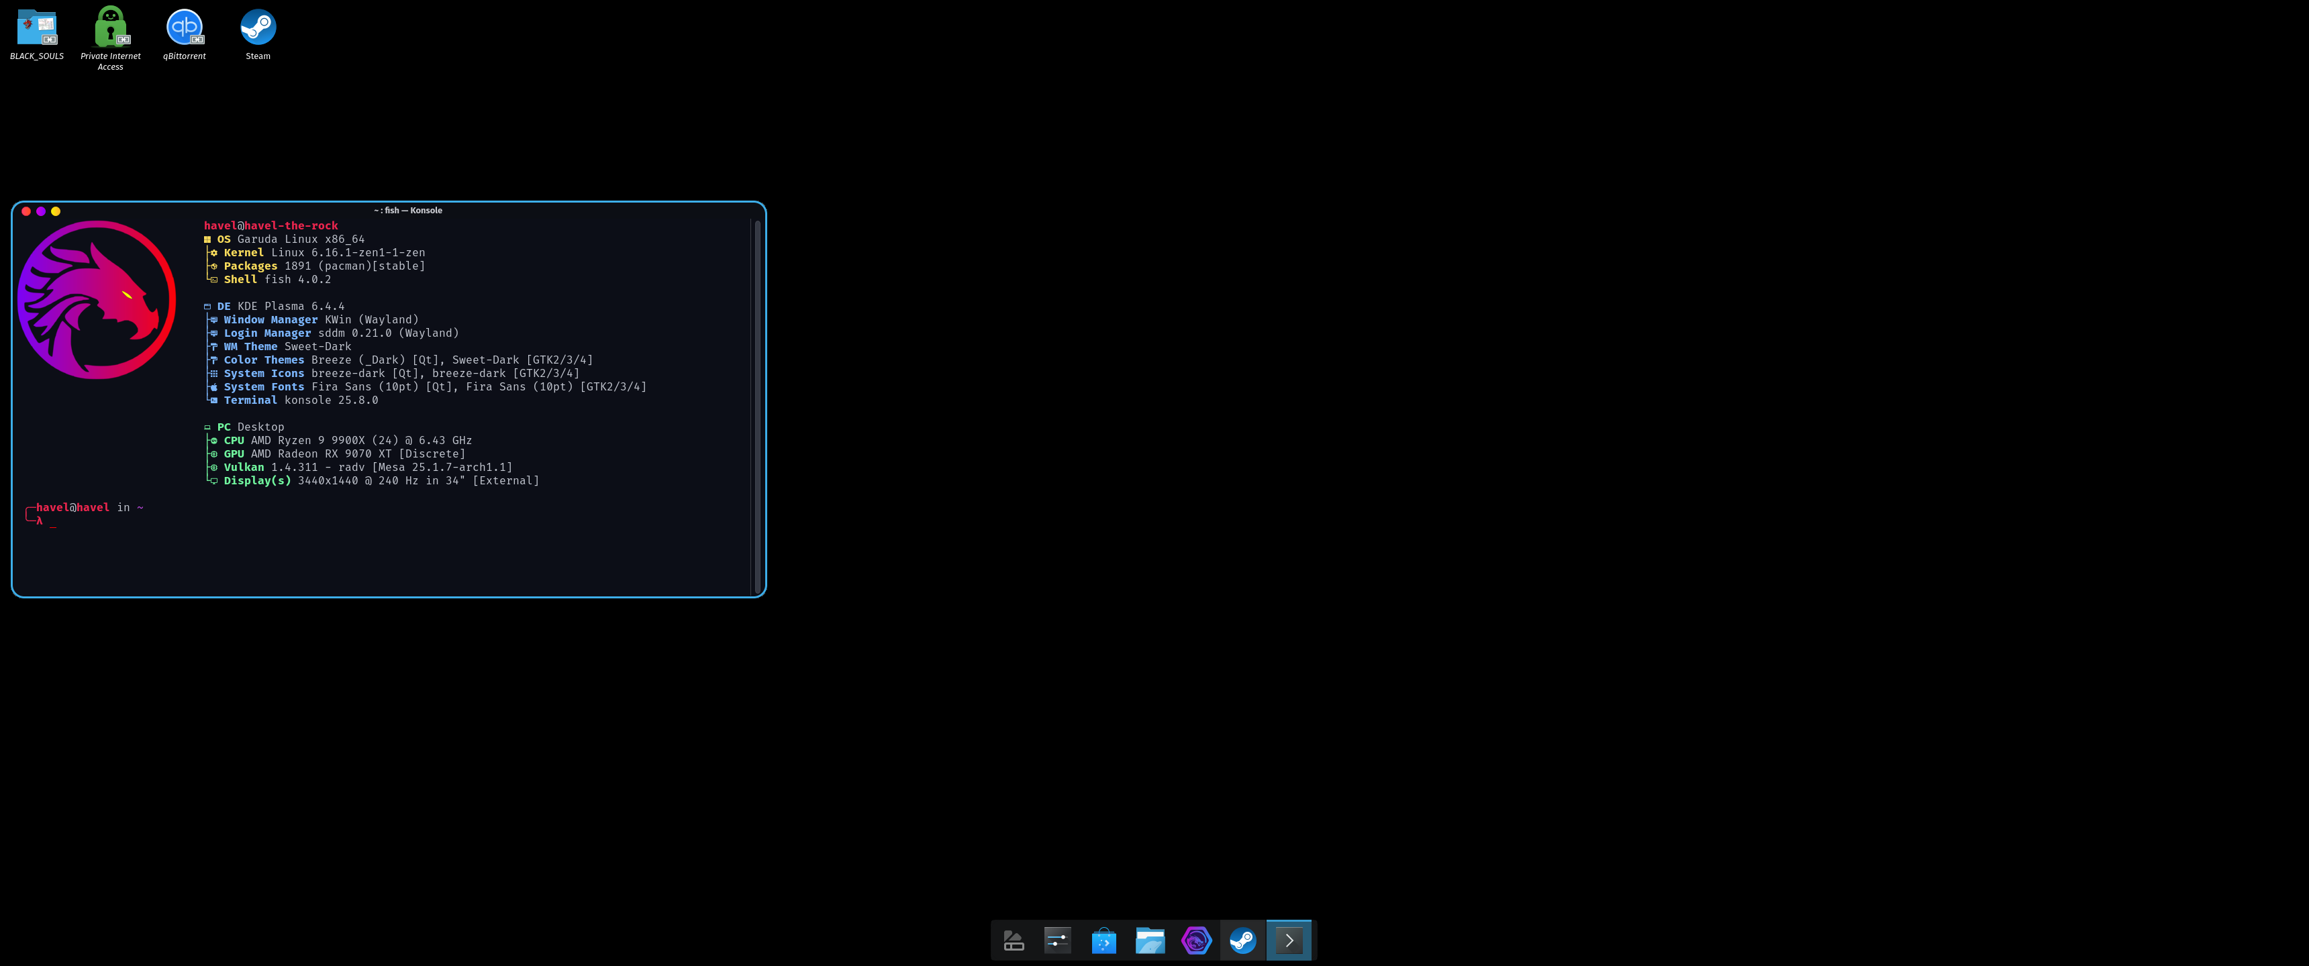2309x966 pixels.
Task: Click the active Konsole task in the dock
Action: (1289, 940)
